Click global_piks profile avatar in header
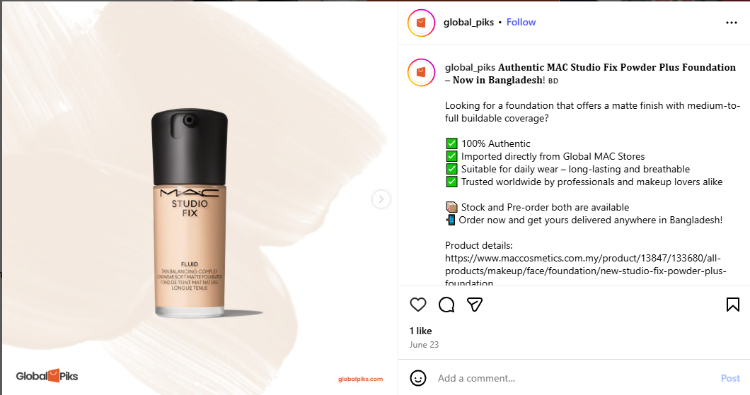 pyautogui.click(x=421, y=23)
